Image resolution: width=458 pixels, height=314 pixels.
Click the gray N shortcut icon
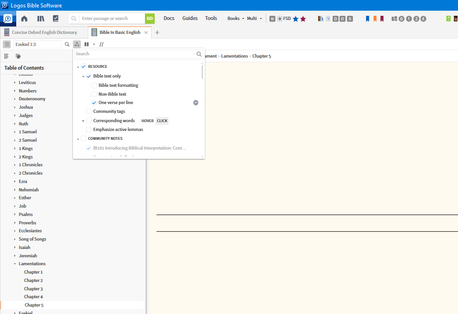pos(272,19)
